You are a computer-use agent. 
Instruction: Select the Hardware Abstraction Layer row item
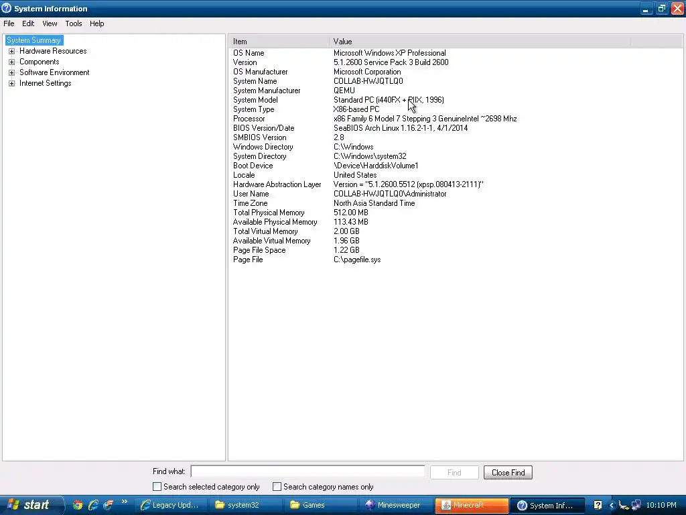tap(277, 184)
